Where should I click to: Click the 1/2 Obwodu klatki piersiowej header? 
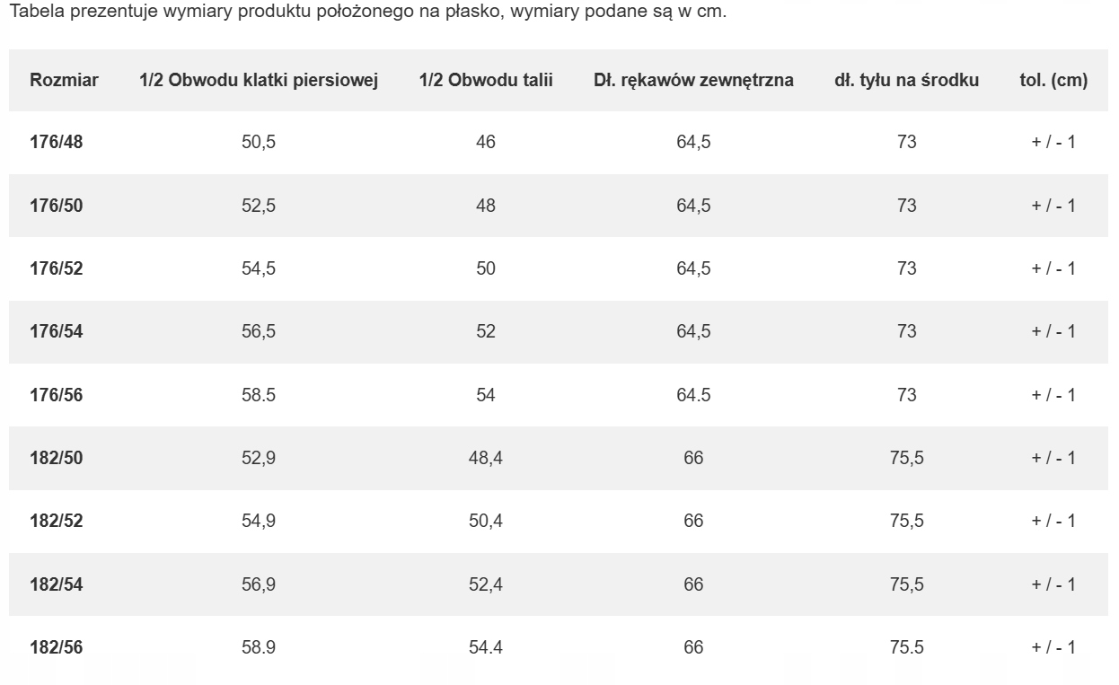259,80
